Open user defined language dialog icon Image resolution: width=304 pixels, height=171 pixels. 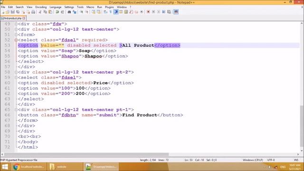(x=121, y=12)
